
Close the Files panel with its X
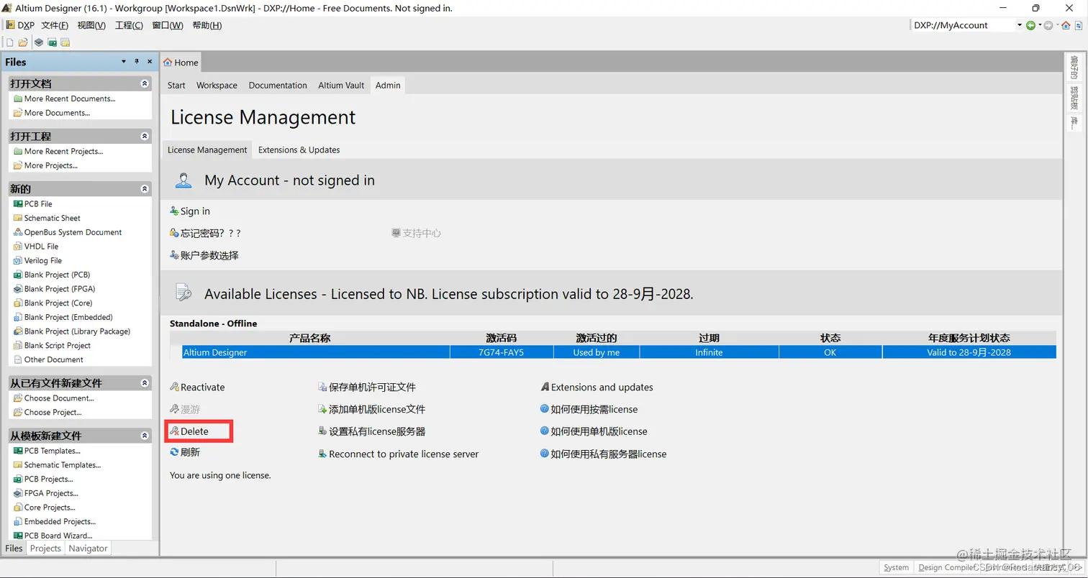tap(150, 62)
